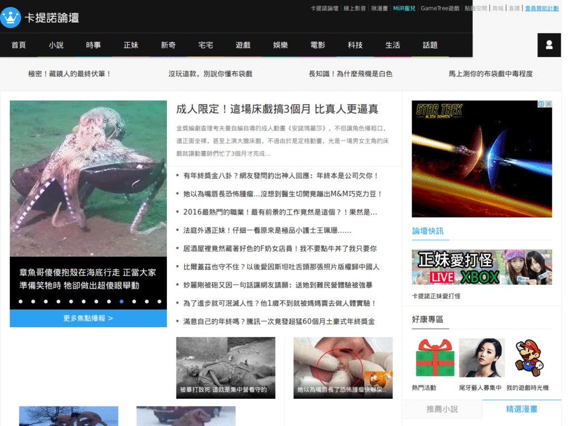The width and height of the screenshot is (568, 426).
Task: Click the 商城 top link
Action: 498,8
